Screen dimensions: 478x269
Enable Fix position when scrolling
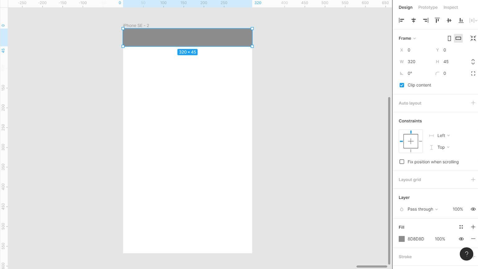pyautogui.click(x=402, y=162)
